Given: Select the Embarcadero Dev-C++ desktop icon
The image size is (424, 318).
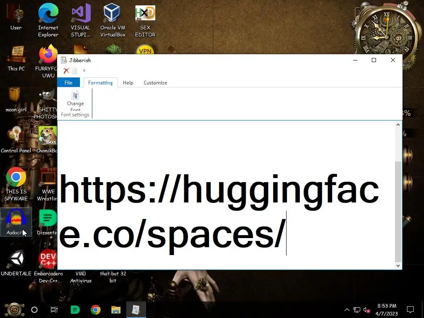Looking at the screenshot, I should [48, 267].
